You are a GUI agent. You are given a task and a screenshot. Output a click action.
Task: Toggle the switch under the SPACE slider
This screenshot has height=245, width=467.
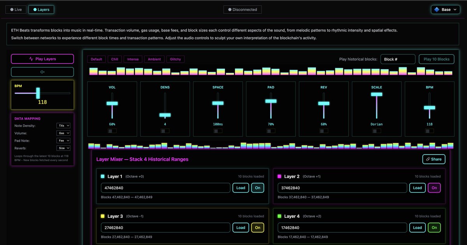coord(218,131)
